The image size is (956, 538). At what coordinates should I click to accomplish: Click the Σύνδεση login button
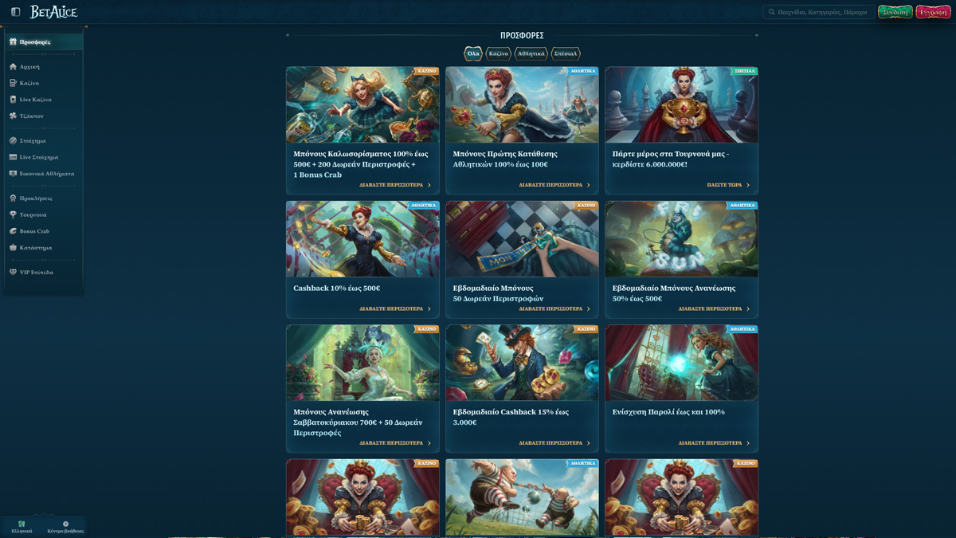895,12
